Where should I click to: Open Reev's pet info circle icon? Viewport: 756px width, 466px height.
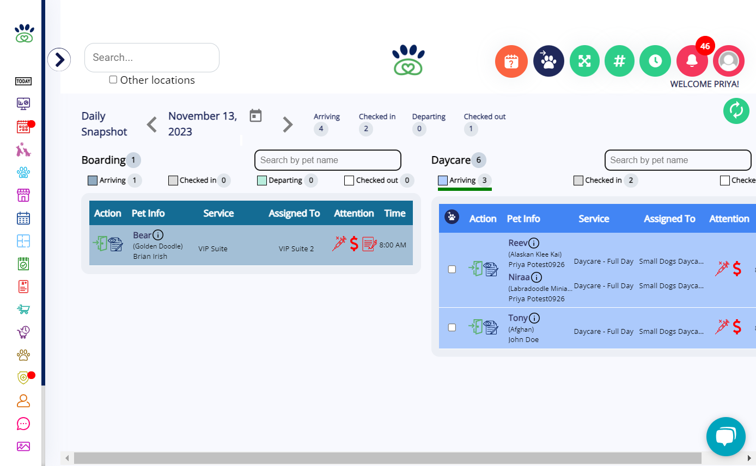click(x=534, y=243)
